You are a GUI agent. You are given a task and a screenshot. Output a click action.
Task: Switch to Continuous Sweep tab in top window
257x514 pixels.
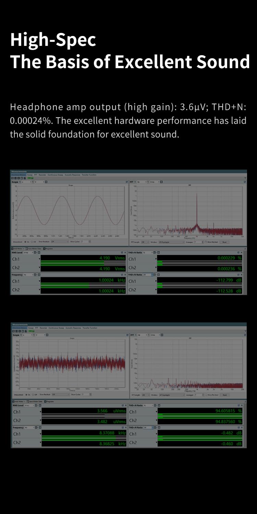coord(56,174)
